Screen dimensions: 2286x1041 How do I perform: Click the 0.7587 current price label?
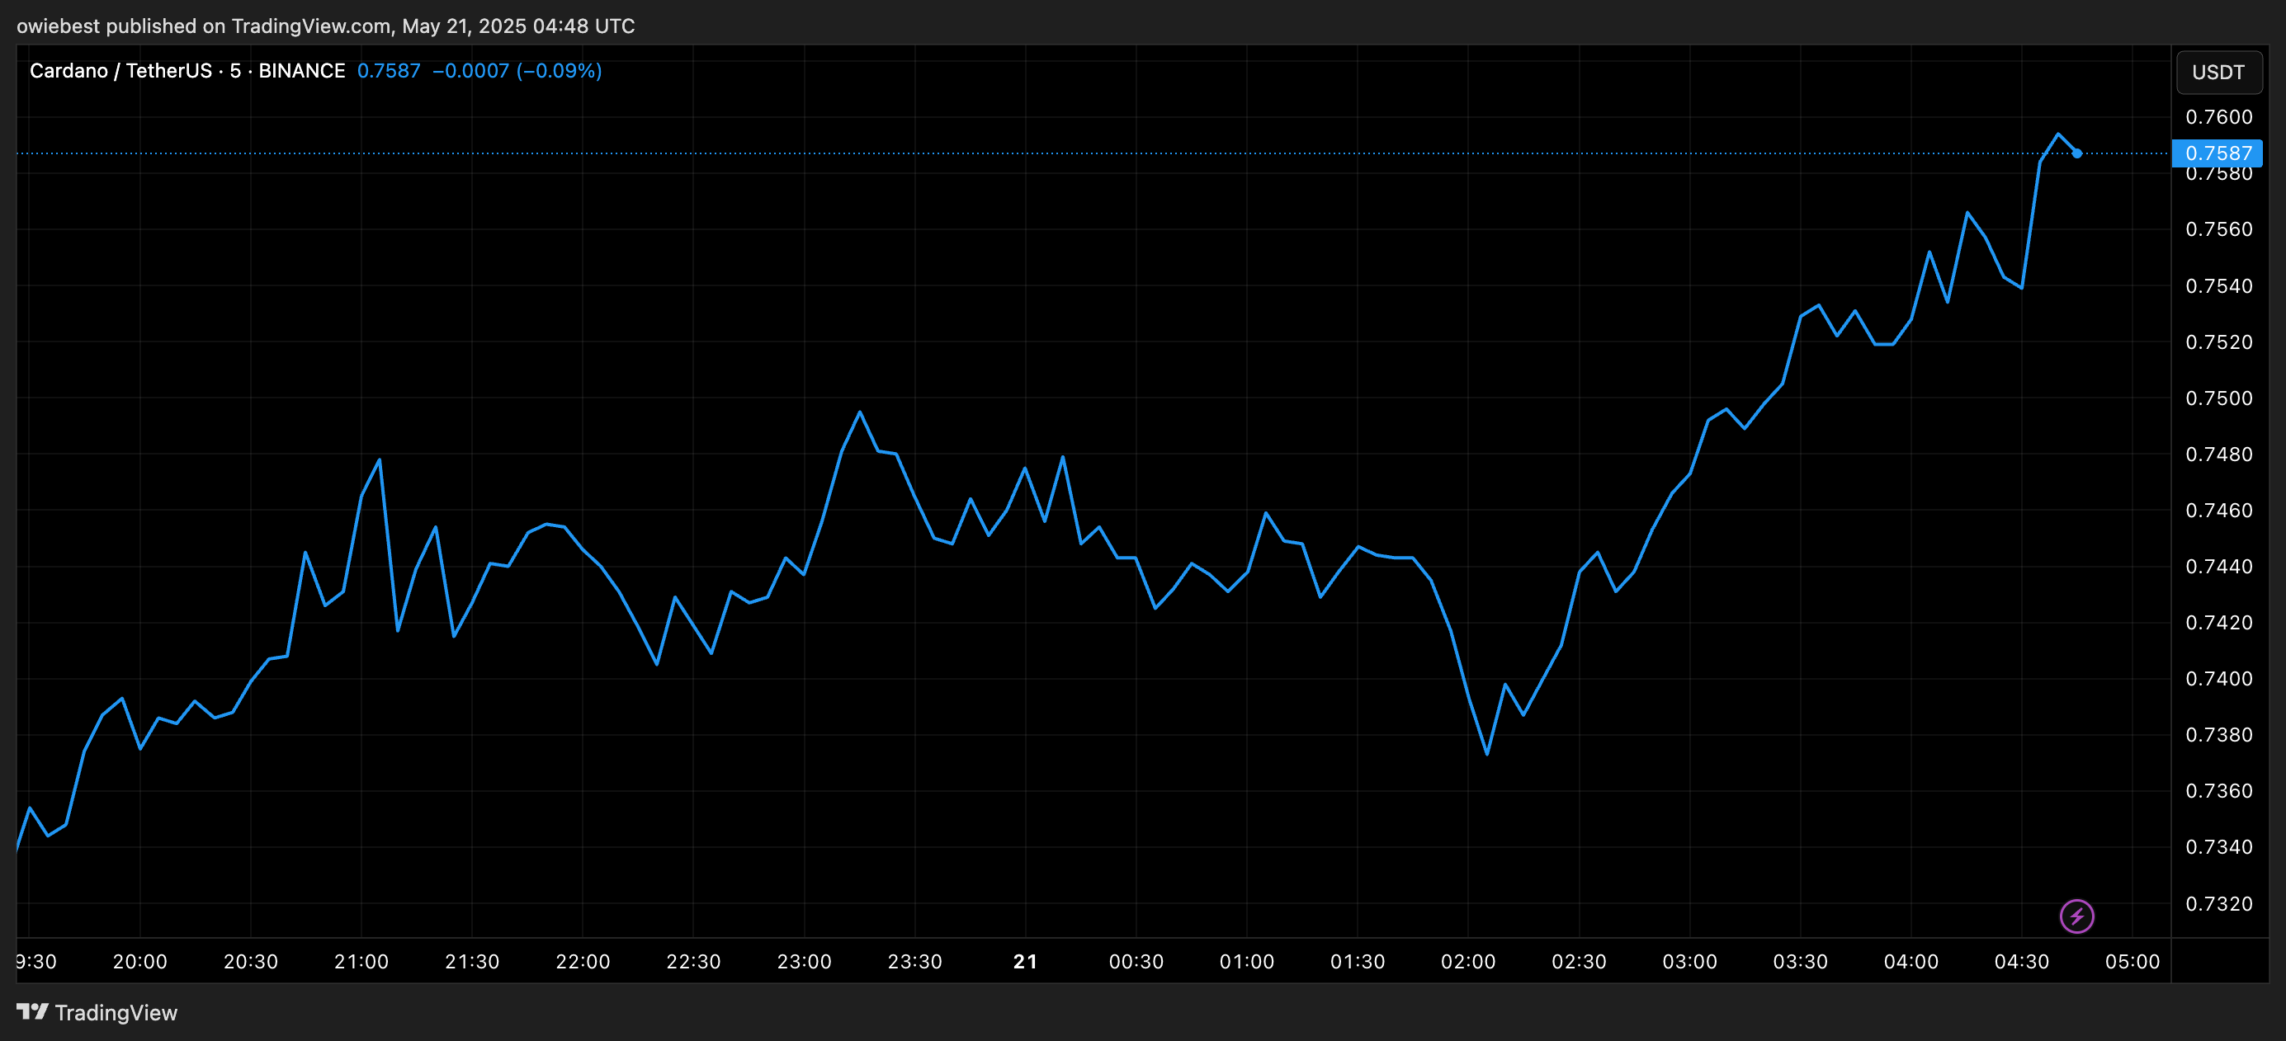[2217, 153]
